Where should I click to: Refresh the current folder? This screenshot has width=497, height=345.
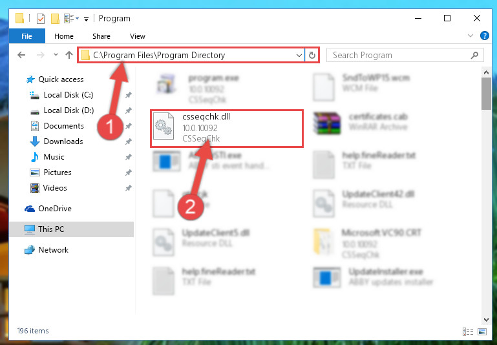[x=312, y=56]
